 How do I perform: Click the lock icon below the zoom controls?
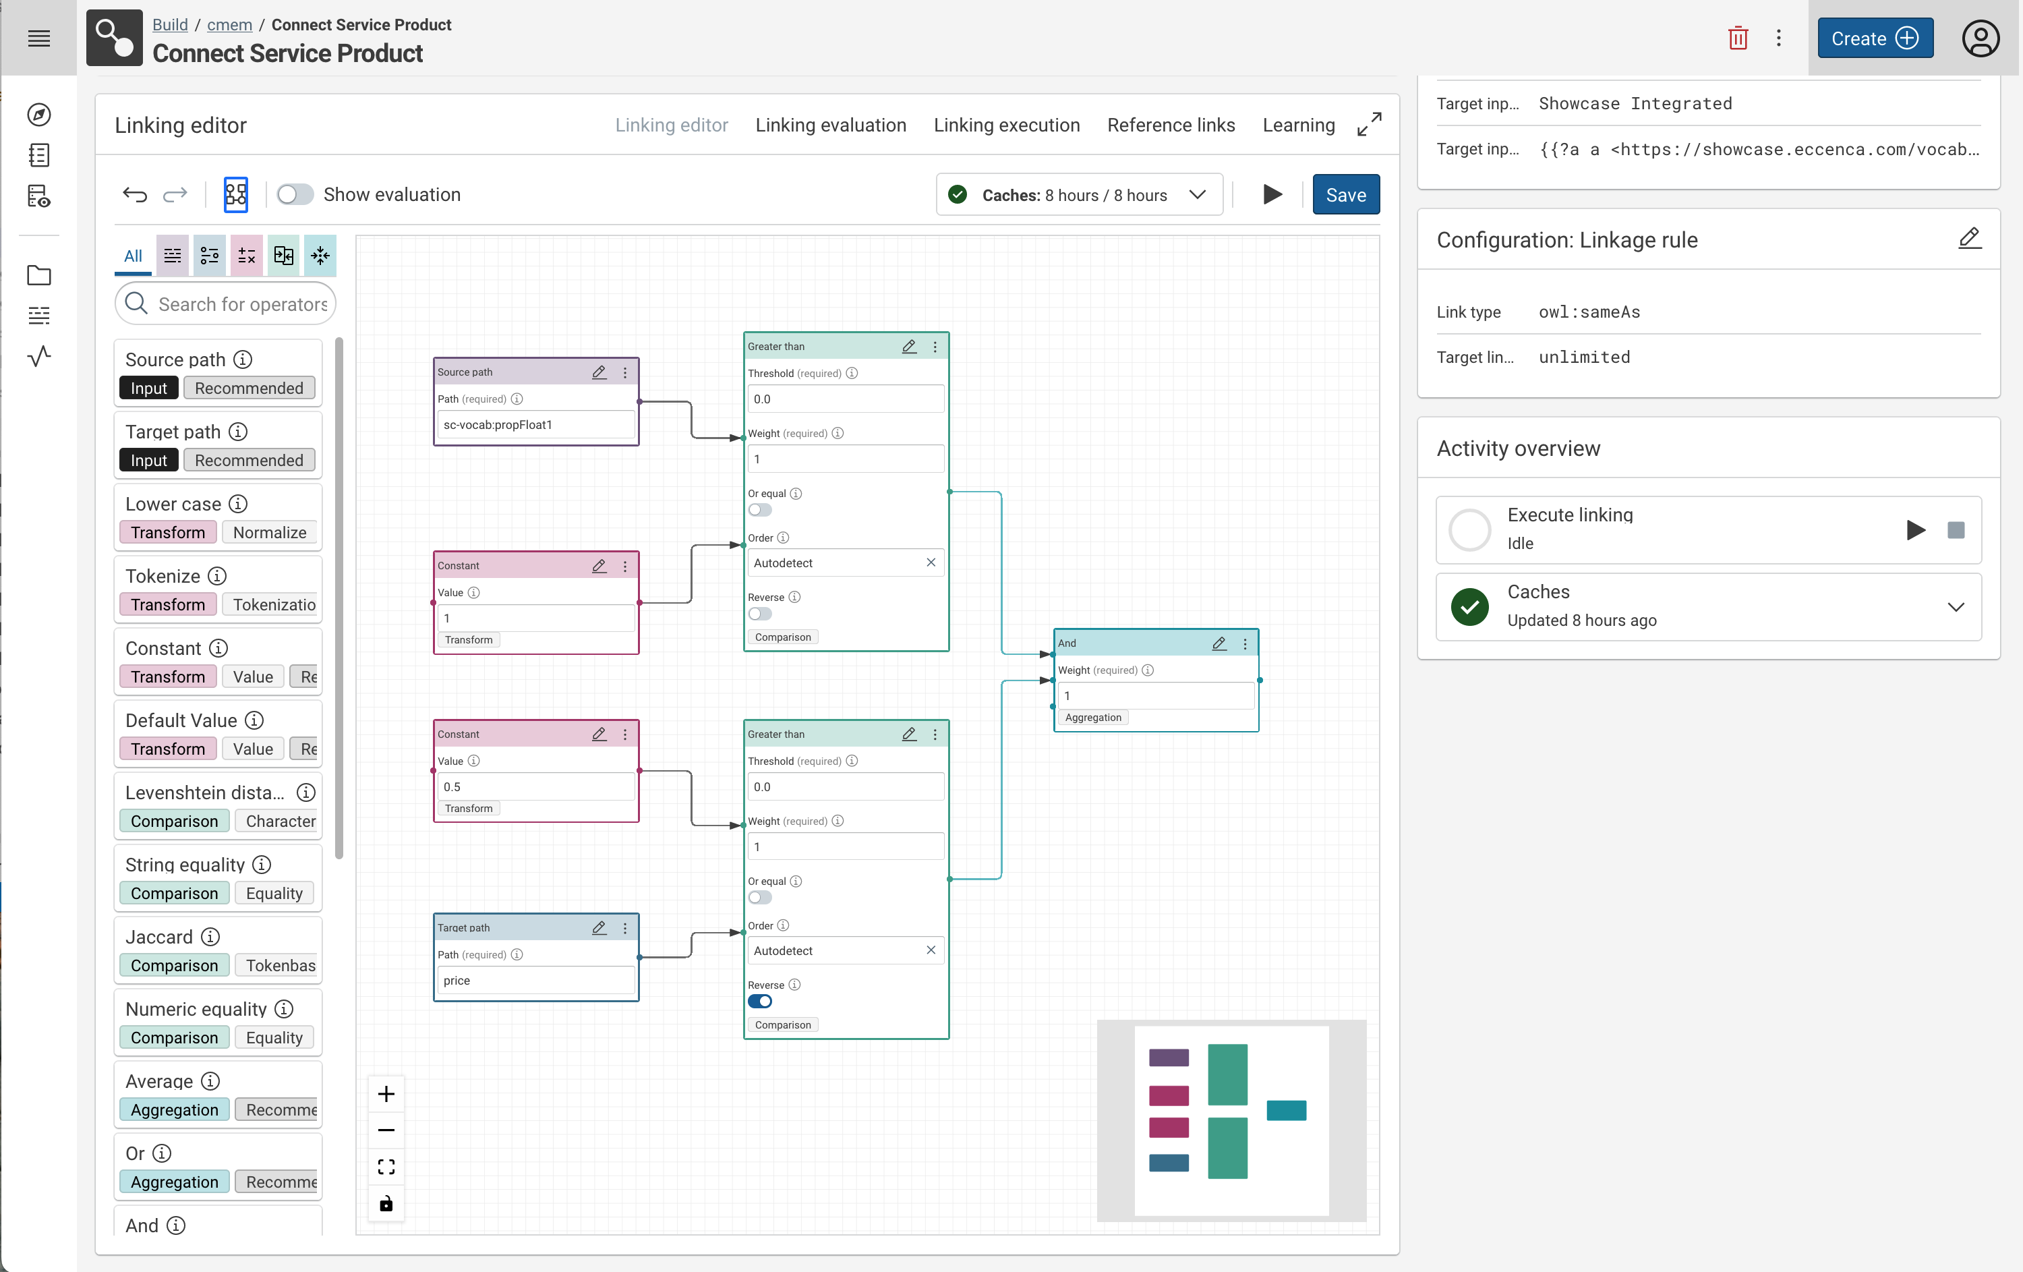tap(386, 1203)
